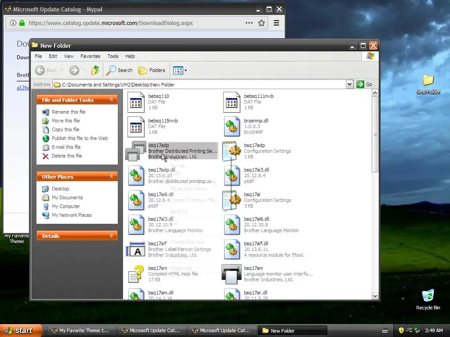Click the Forward arrow toolbar icon
Screen dimensions: 450x337
[74, 70]
